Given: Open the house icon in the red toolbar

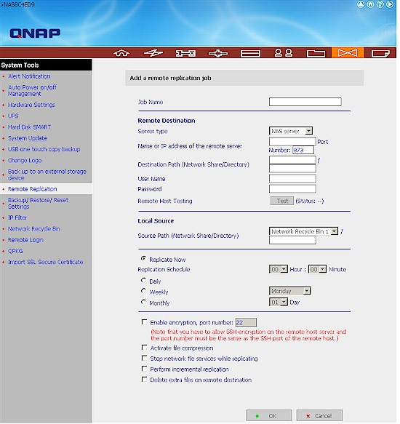Looking at the screenshot, I should click(x=121, y=53).
